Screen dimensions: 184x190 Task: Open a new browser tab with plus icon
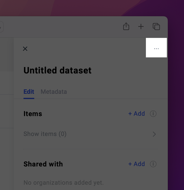(x=141, y=27)
